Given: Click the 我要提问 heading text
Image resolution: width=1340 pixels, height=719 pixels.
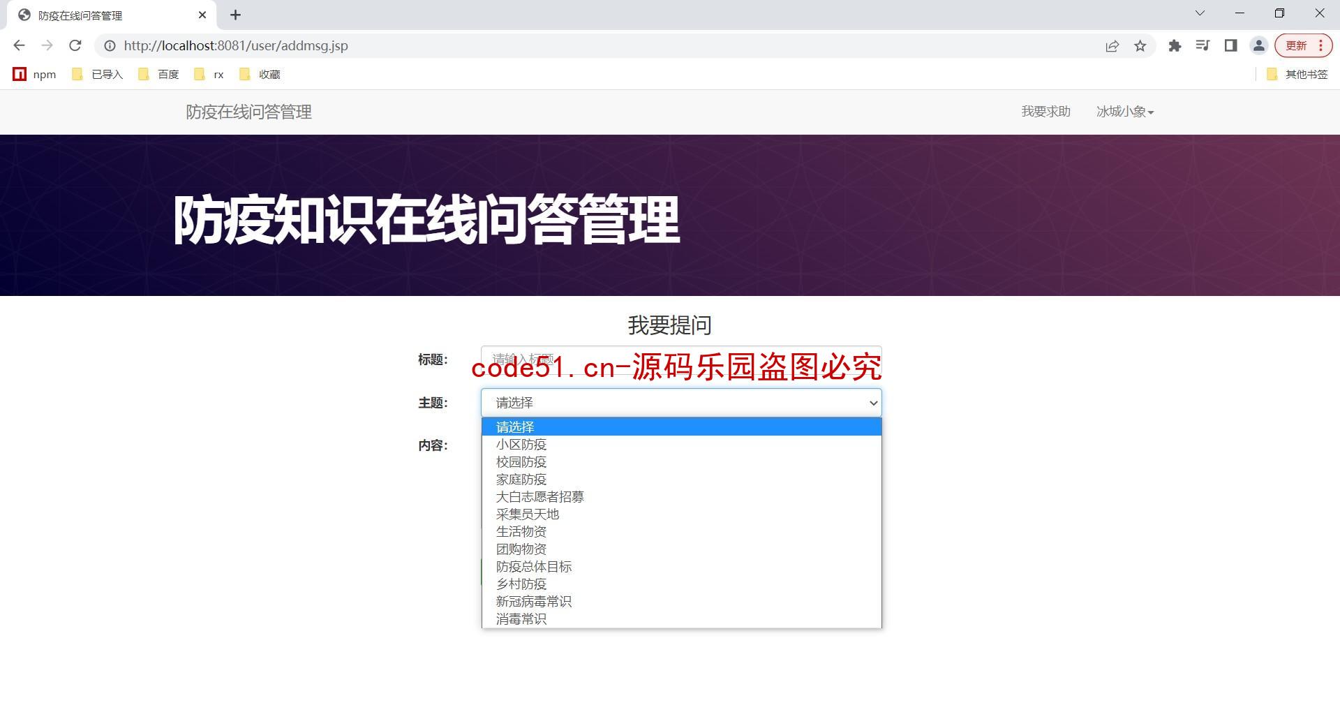Looking at the screenshot, I should [670, 325].
